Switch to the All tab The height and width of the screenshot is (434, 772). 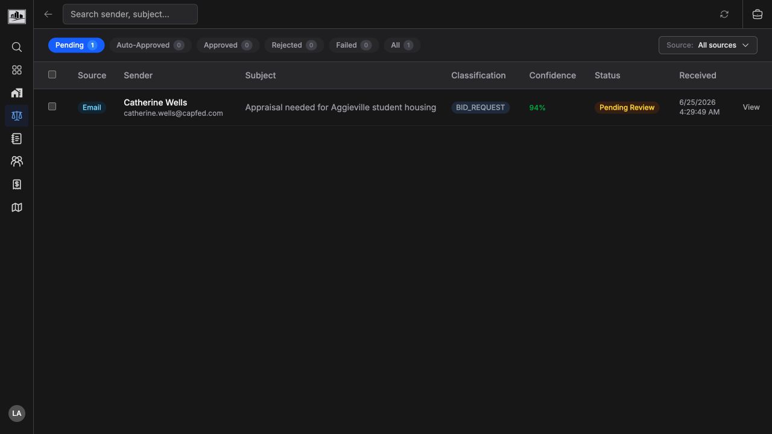[x=402, y=45]
